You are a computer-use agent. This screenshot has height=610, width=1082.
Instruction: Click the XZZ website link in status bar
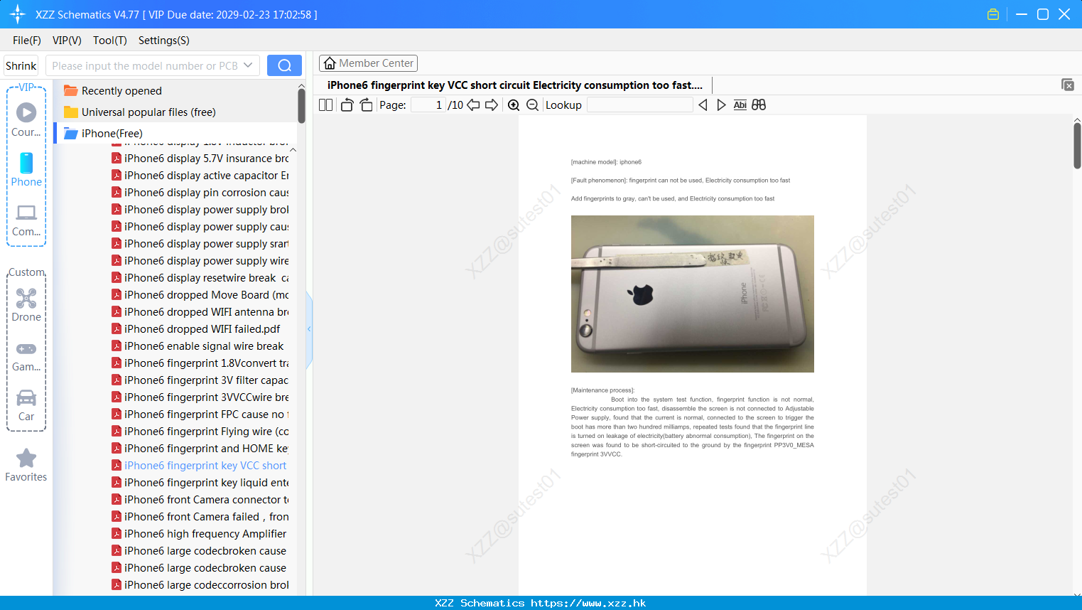tap(588, 603)
